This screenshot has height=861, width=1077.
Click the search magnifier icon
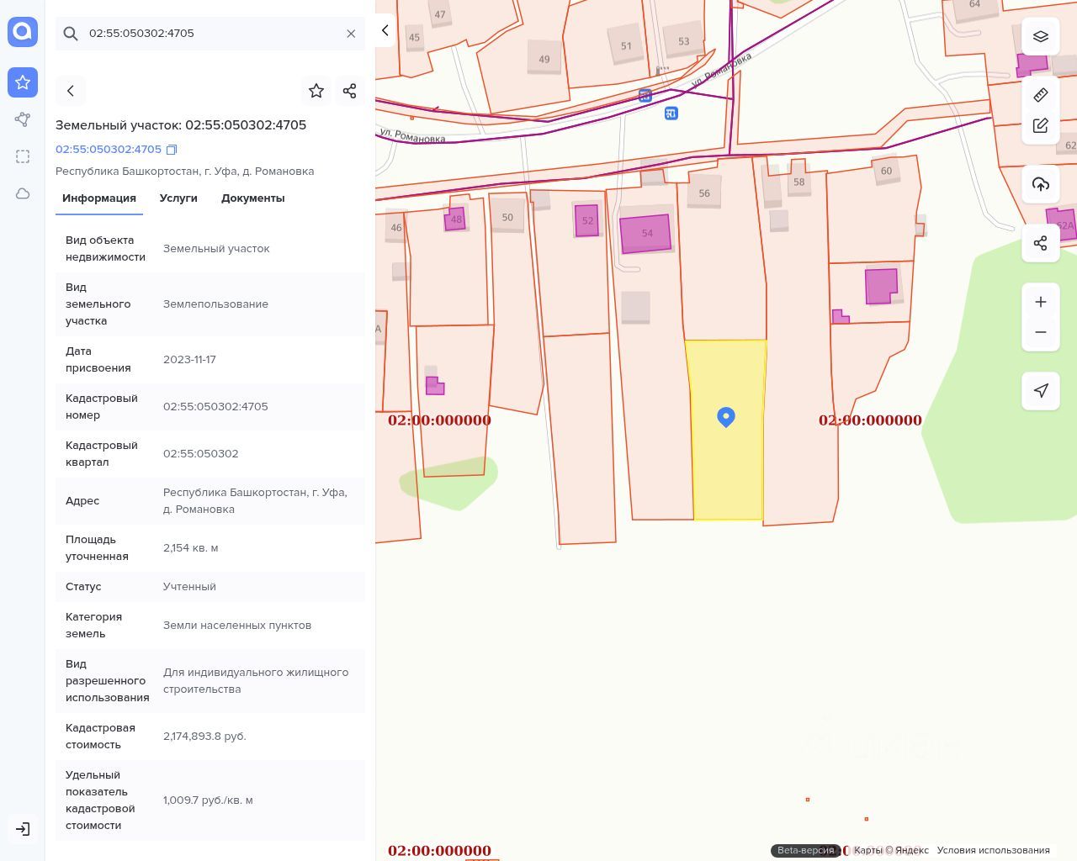[71, 34]
